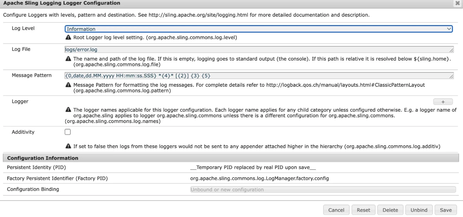Click the dialog title text
Viewport: 463px width, 217px height.
[62, 3]
